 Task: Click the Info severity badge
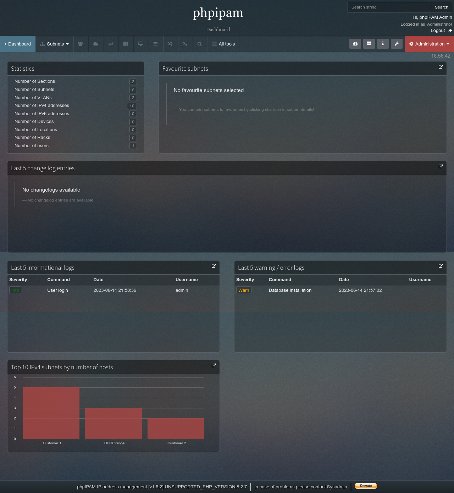pos(15,290)
